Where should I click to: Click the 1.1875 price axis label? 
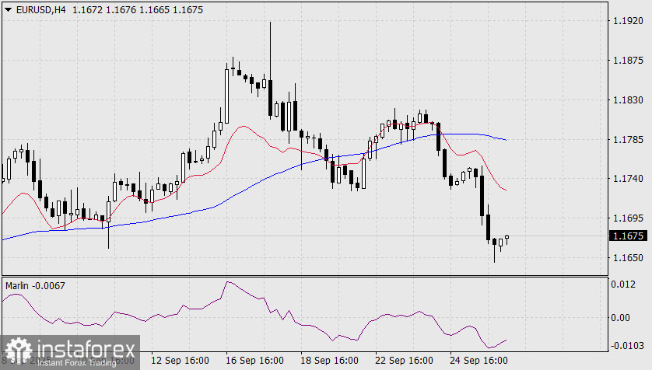(628, 61)
